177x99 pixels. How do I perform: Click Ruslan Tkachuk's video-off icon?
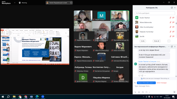[173, 18]
